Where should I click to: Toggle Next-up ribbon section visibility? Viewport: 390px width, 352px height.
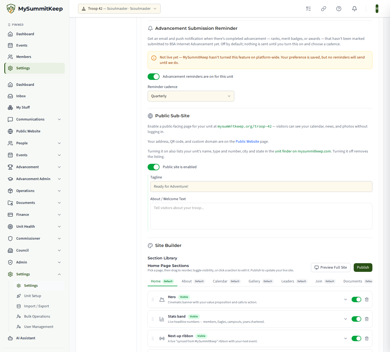[x=356, y=338]
